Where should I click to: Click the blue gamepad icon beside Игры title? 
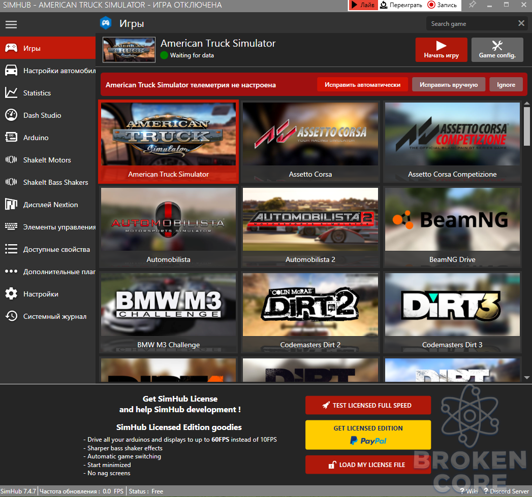pos(106,23)
